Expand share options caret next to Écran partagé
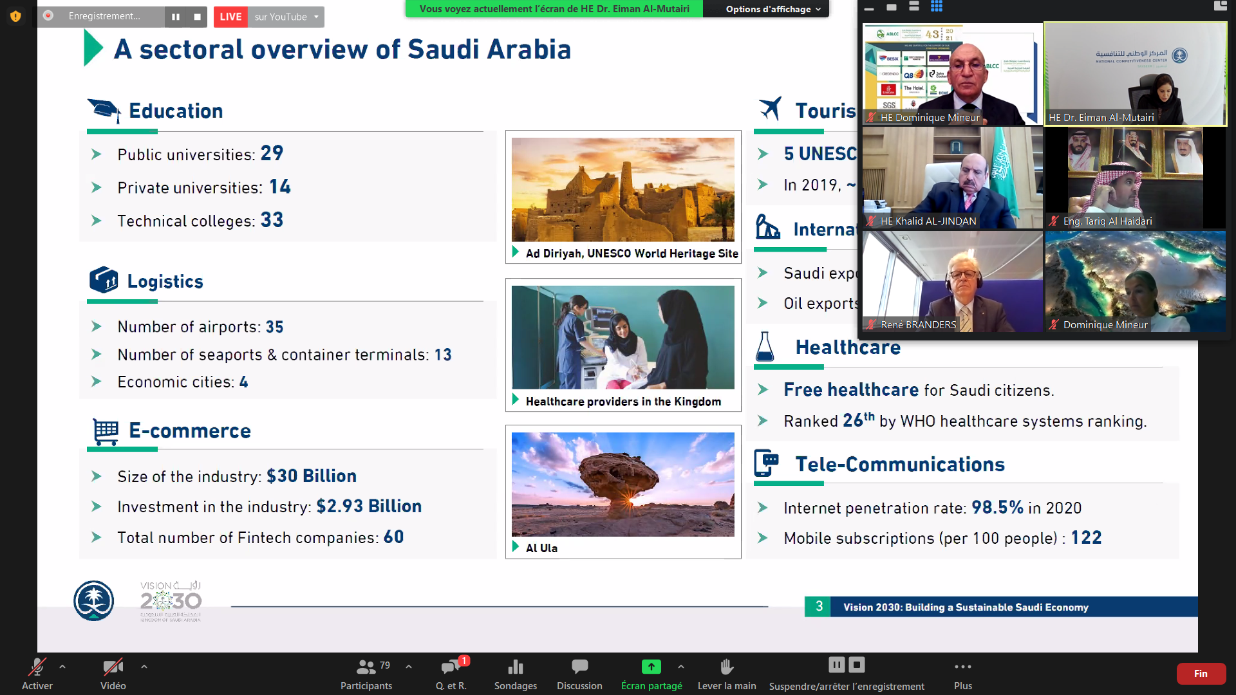The height and width of the screenshot is (695, 1236). point(681,667)
